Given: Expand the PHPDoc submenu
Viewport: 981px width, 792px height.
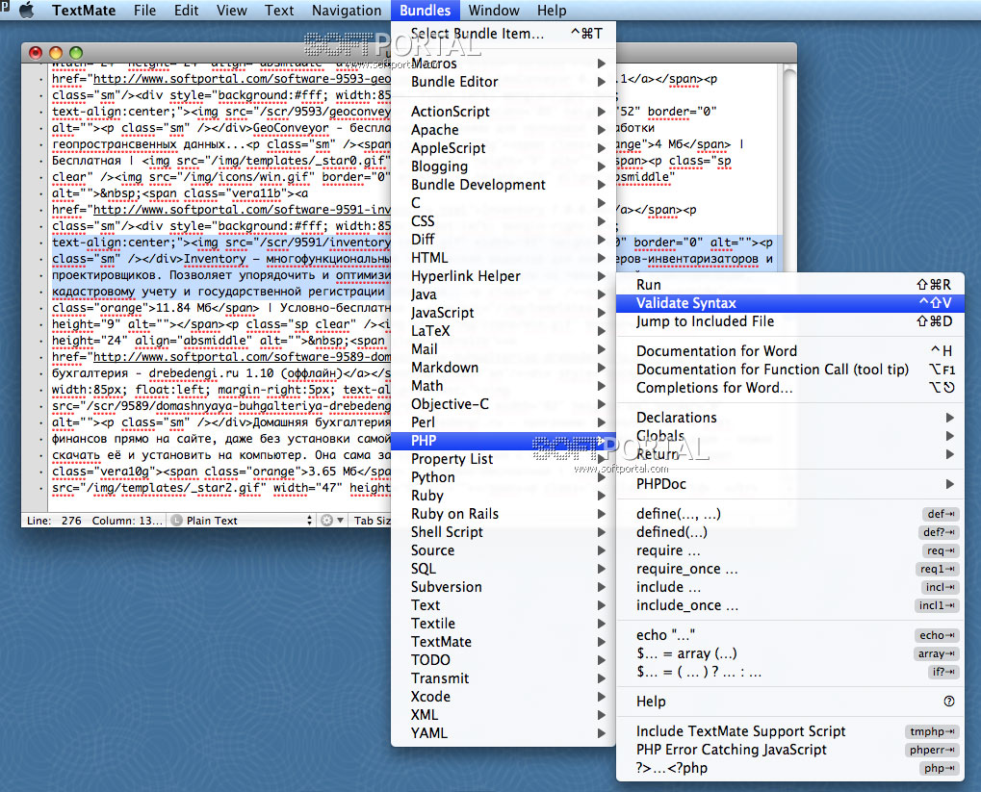Looking at the screenshot, I should click(790, 484).
